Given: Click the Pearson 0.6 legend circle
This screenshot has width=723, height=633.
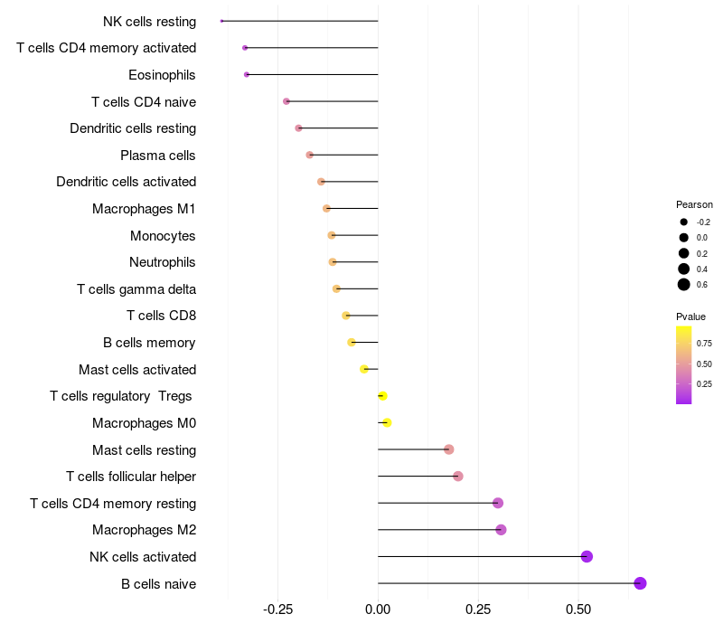Looking at the screenshot, I should click(683, 285).
